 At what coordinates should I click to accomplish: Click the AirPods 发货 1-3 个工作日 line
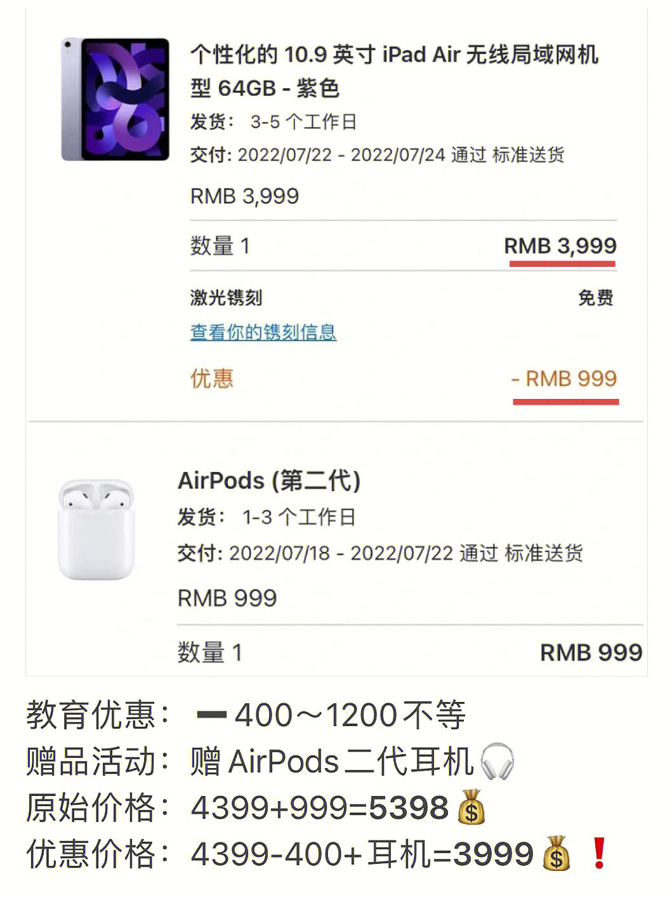[266, 517]
